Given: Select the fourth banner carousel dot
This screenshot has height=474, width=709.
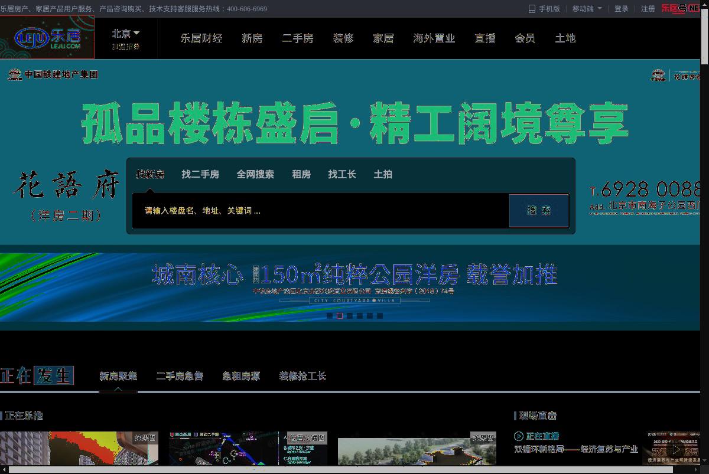Looking at the screenshot, I should (x=360, y=316).
